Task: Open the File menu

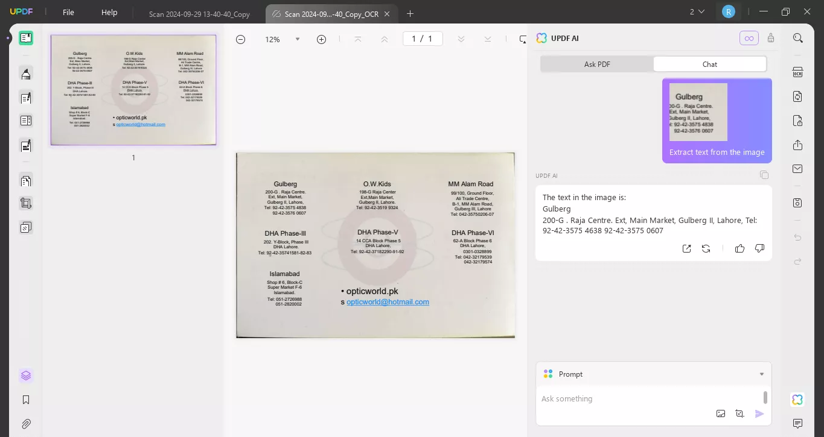Action: 68,12
